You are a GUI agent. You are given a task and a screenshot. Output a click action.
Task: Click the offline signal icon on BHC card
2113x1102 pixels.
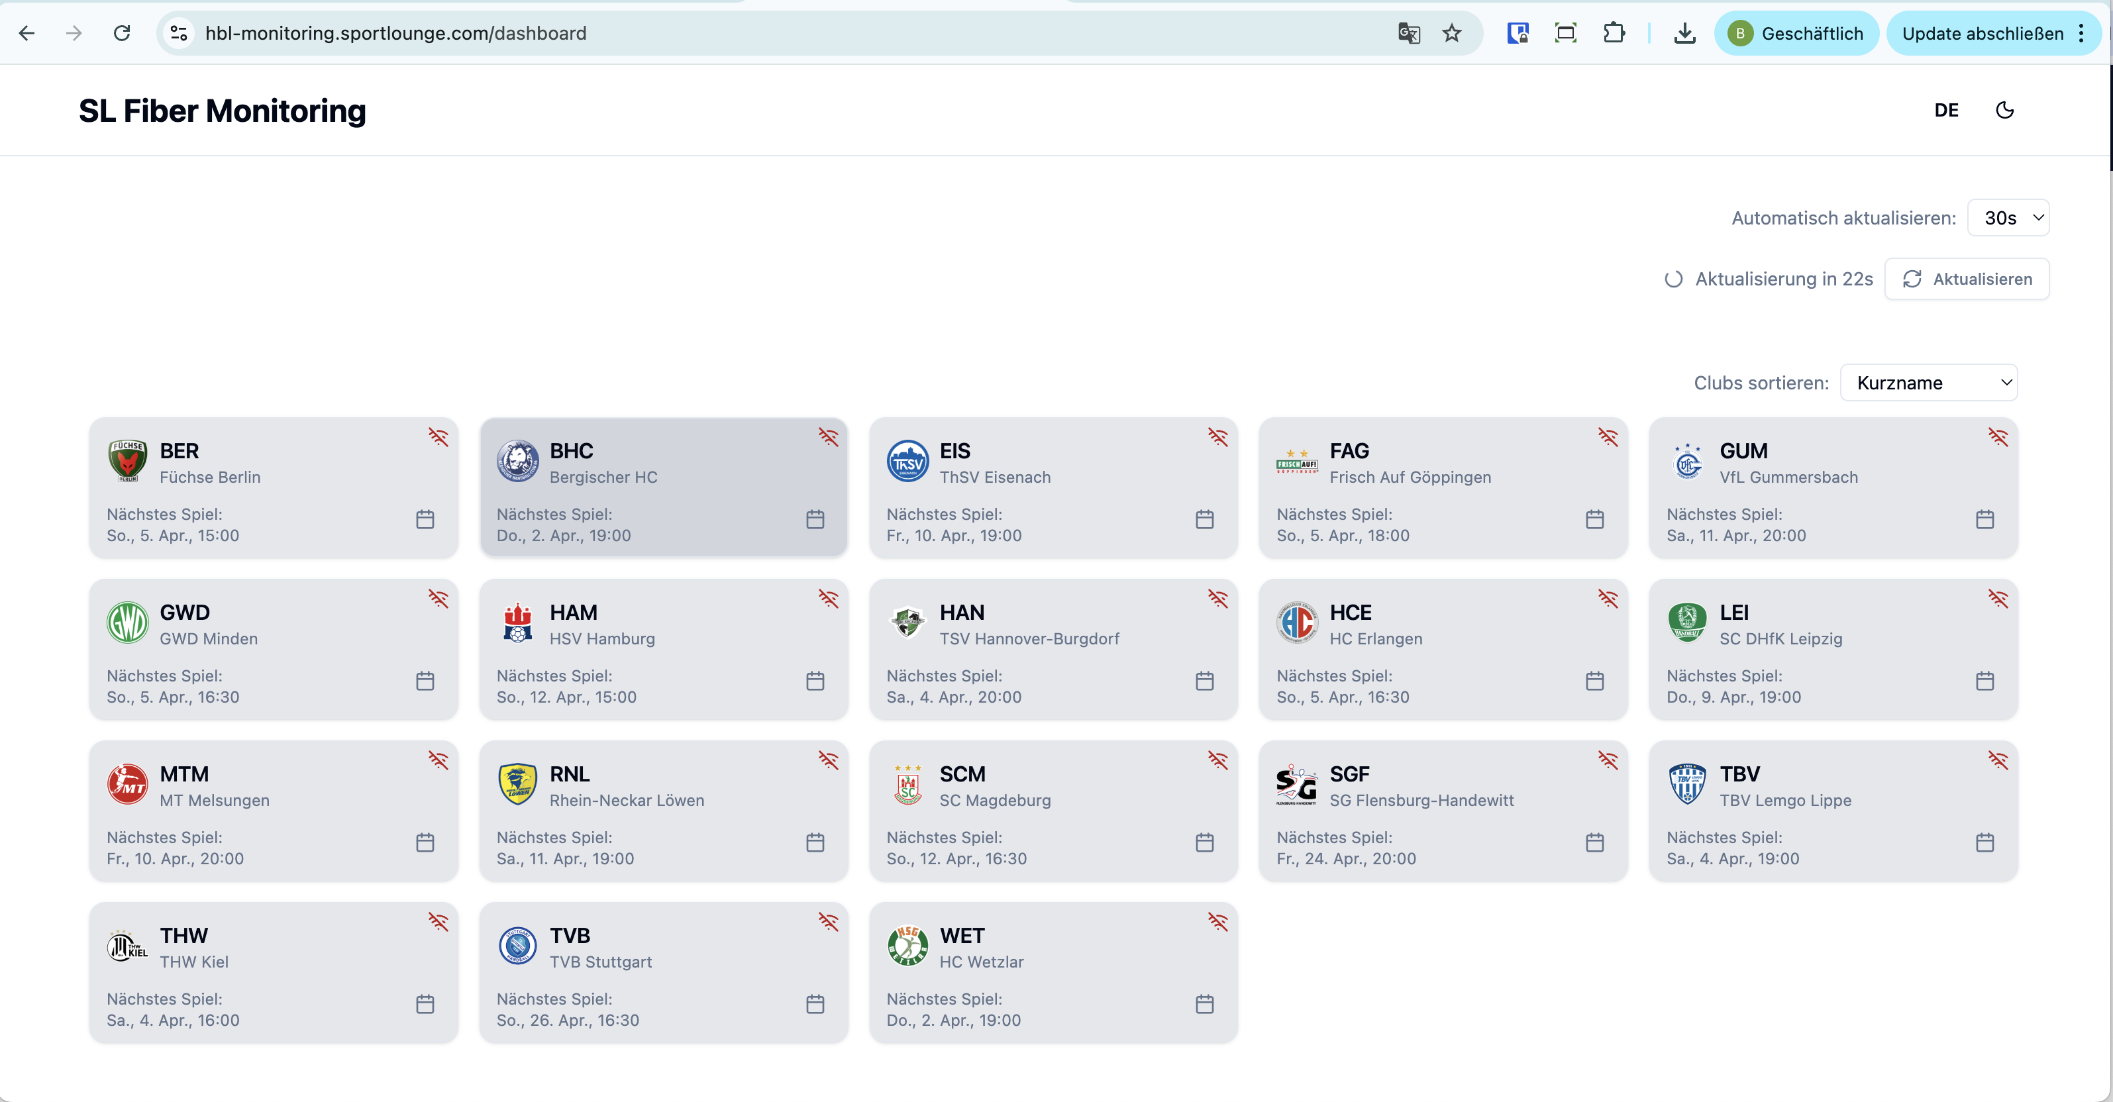(827, 437)
